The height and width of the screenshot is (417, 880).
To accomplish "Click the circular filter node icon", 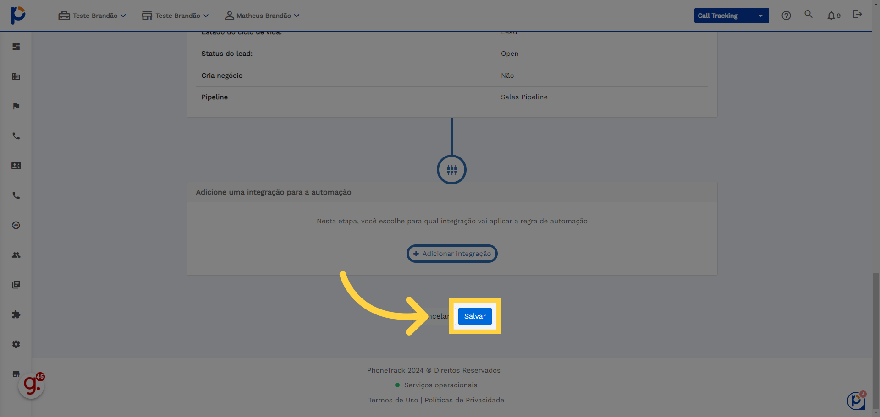I will coord(451,170).
